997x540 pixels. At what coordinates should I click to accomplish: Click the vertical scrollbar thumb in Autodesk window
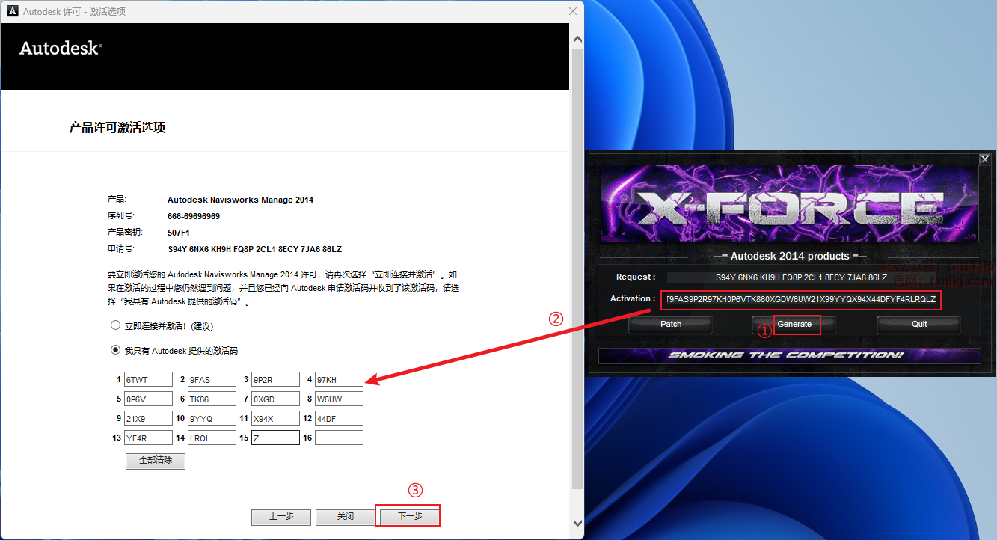[x=577, y=270]
